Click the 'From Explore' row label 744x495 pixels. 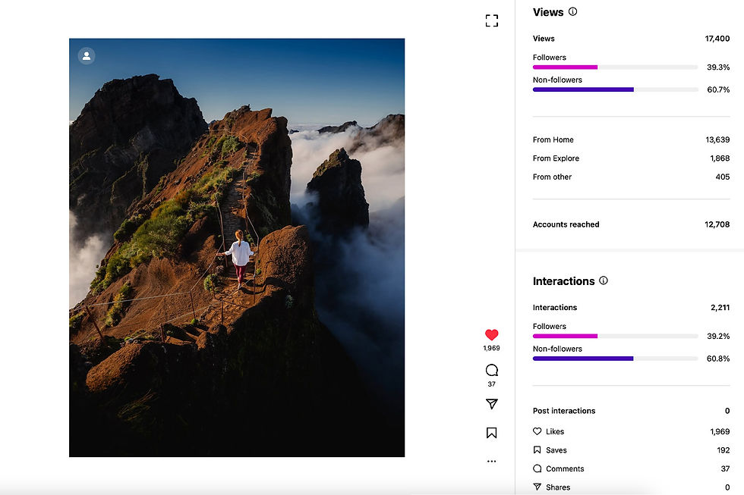click(x=556, y=158)
